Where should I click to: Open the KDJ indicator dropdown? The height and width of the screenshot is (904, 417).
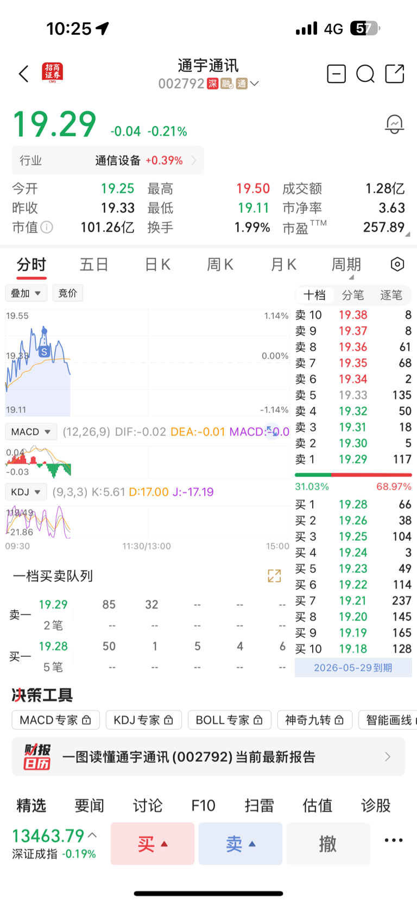(26, 492)
